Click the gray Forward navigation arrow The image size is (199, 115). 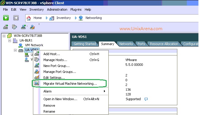pos(16,18)
